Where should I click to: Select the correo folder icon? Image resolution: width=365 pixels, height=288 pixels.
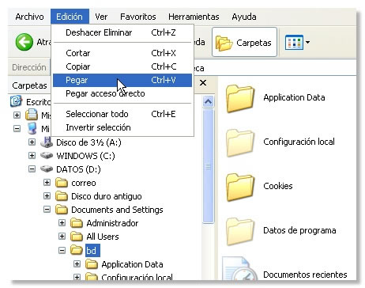point(62,183)
